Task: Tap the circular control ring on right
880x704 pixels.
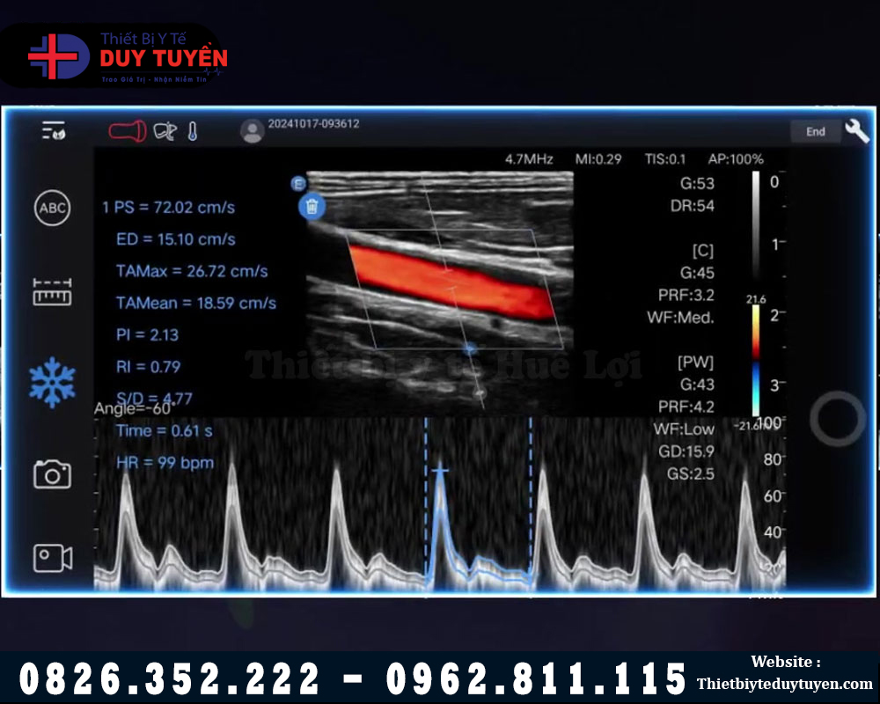Action: 837,419
